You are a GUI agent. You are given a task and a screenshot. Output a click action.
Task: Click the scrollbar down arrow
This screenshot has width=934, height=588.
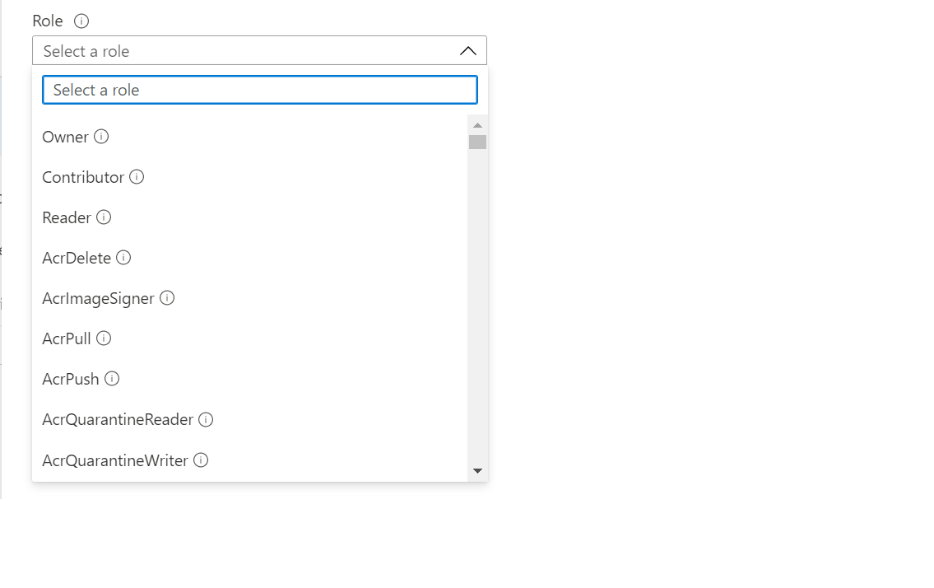[x=477, y=470]
